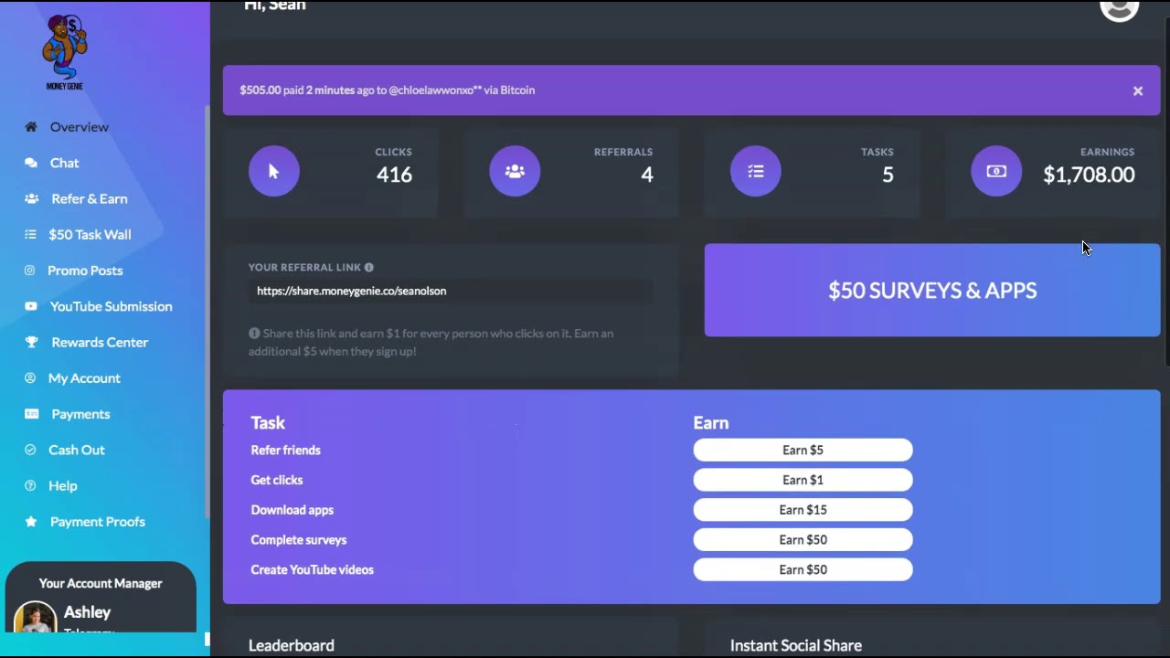Click the check-circle icon beside Cash Out
The image size is (1170, 658).
point(30,450)
